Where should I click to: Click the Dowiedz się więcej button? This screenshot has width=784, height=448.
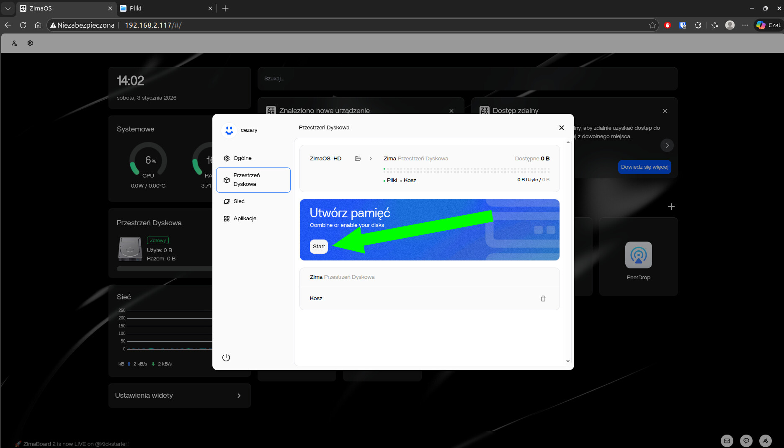click(645, 167)
